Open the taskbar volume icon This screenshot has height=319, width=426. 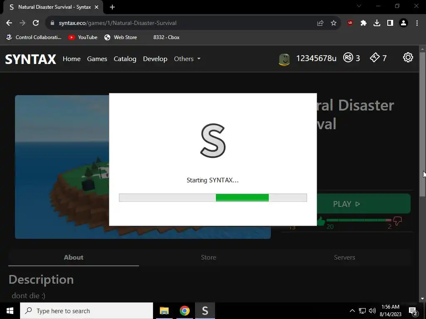372,311
